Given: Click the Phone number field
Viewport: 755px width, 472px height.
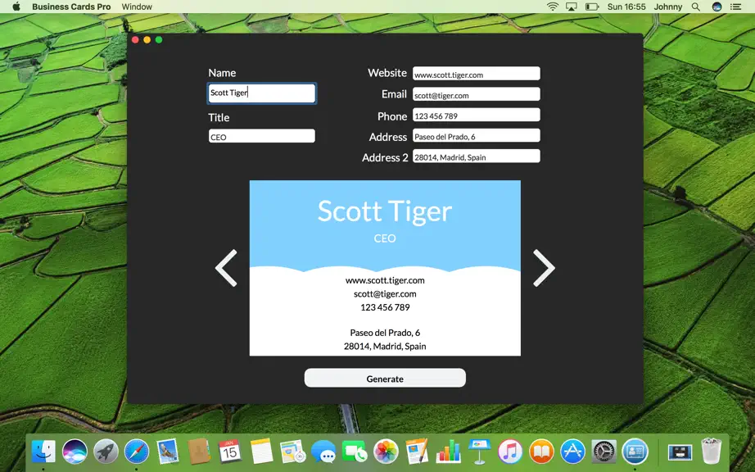Looking at the screenshot, I should [477, 115].
